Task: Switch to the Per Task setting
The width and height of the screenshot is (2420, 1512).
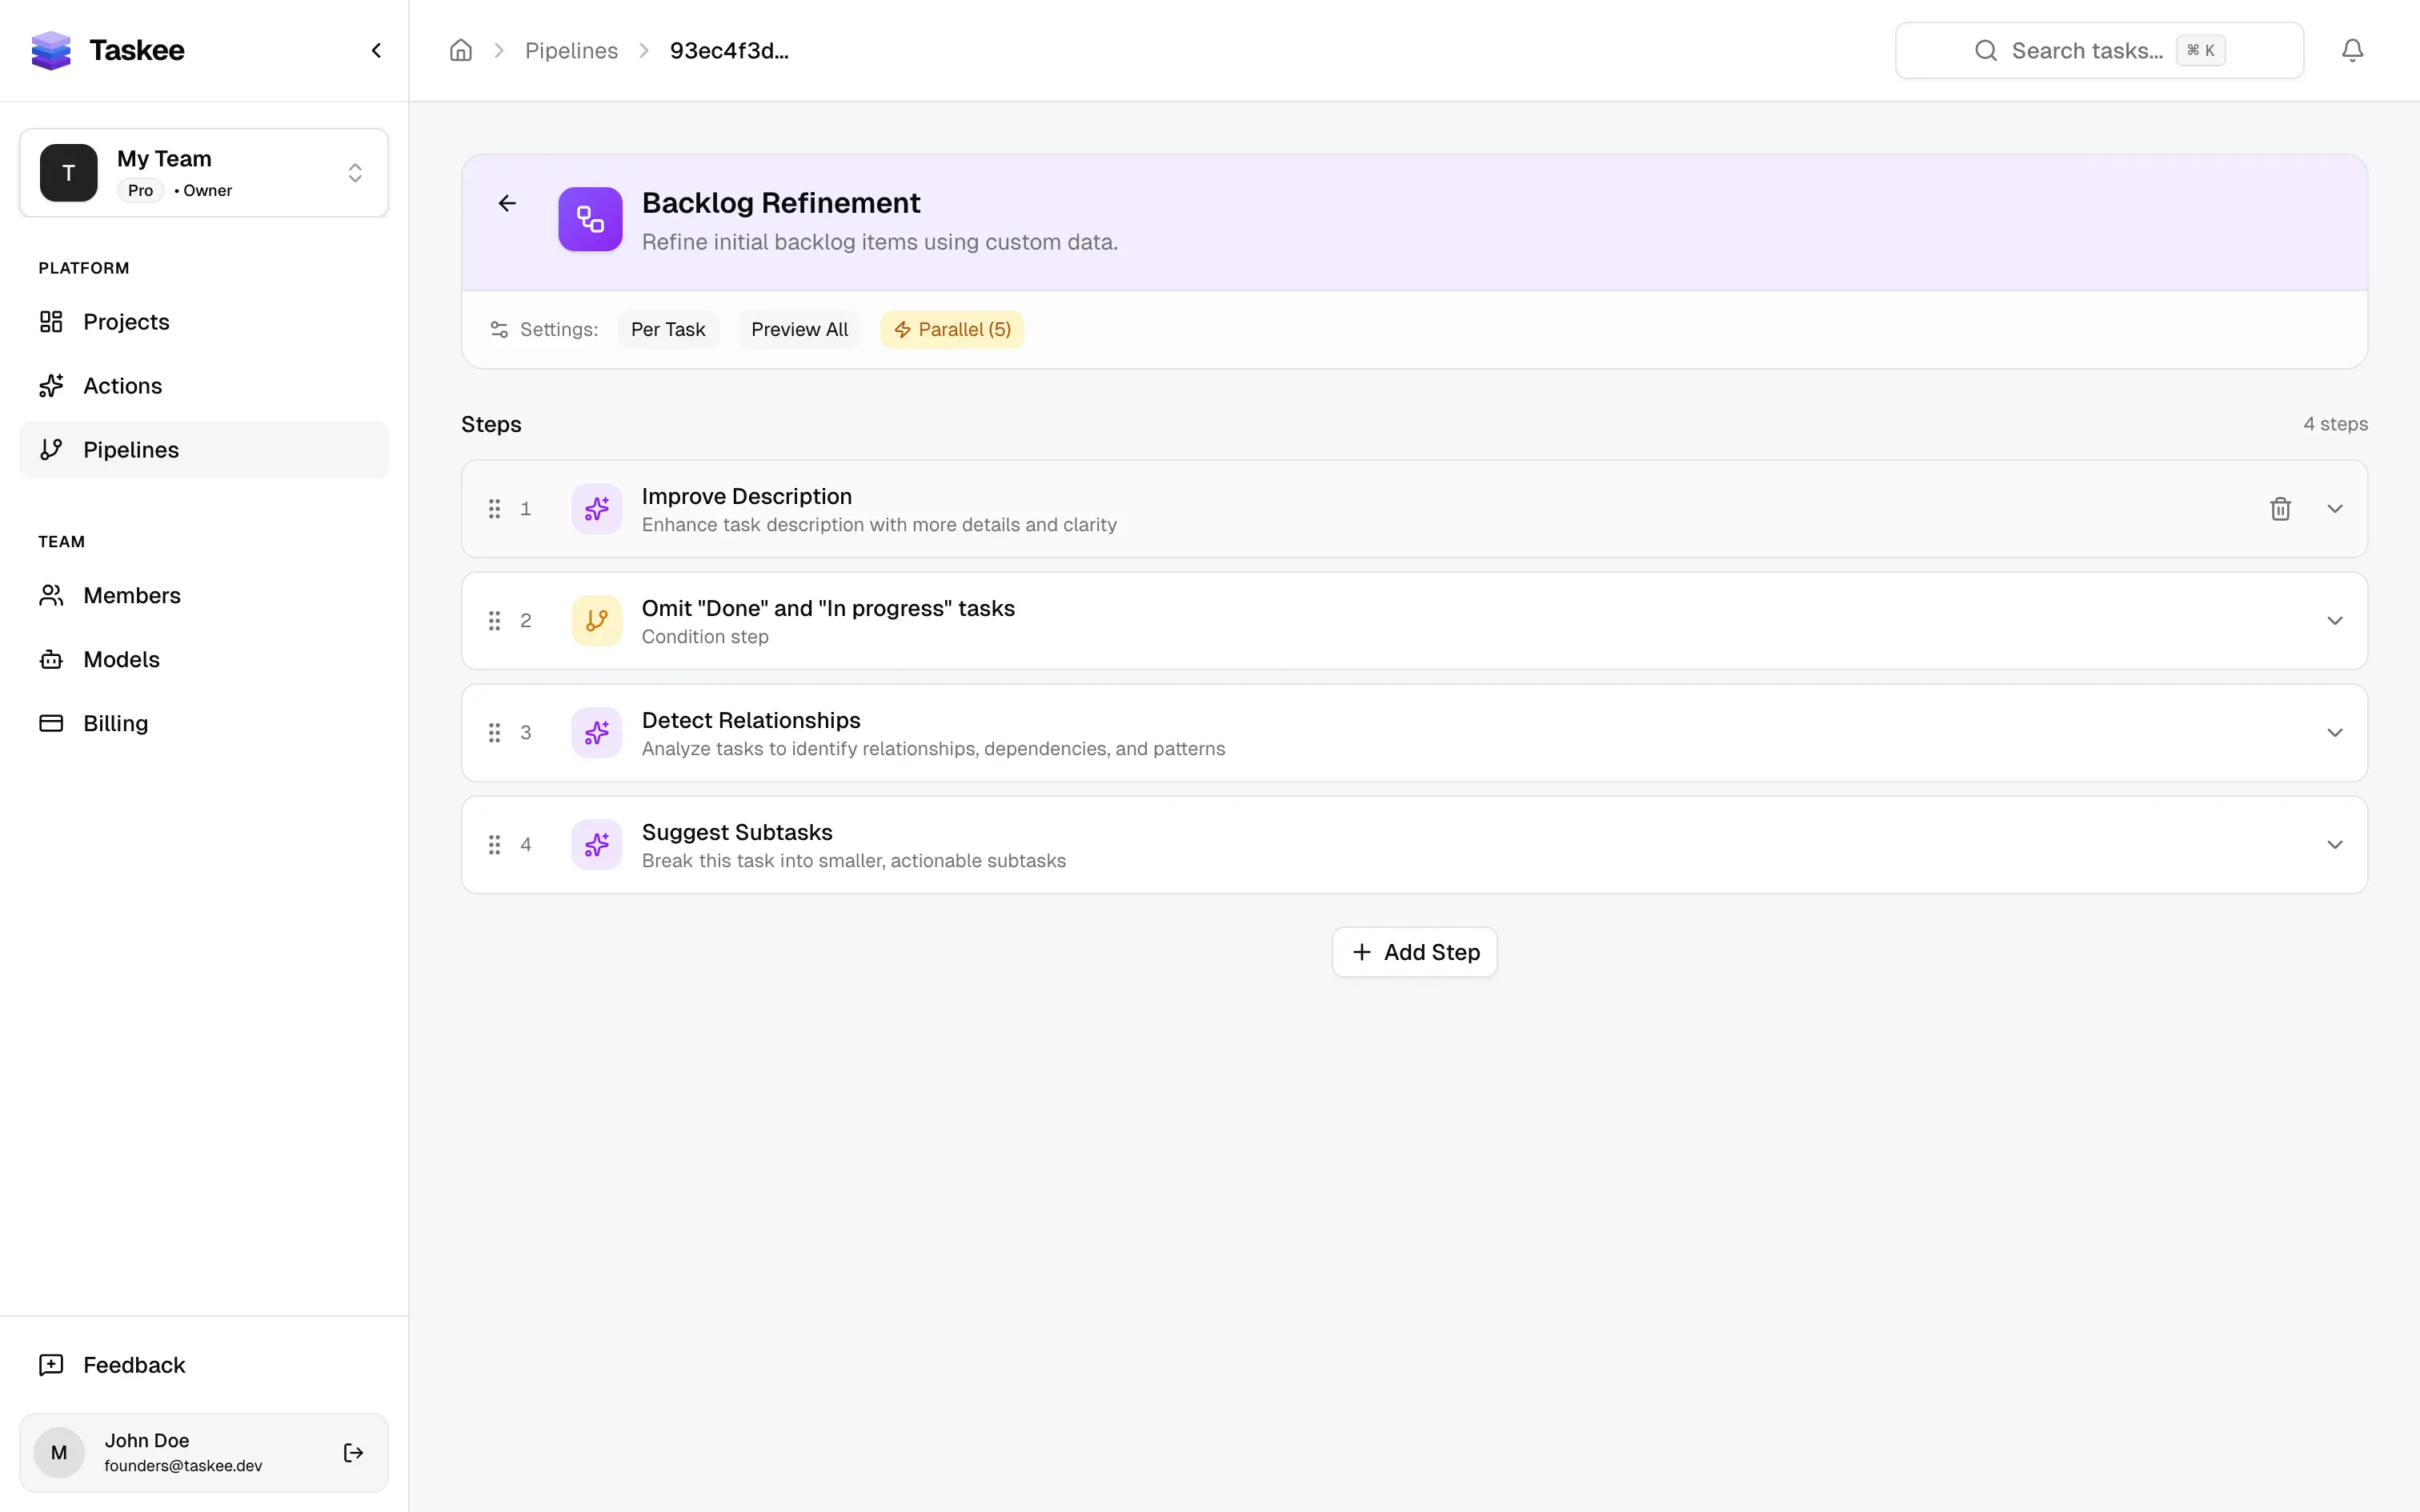Action: (667, 329)
